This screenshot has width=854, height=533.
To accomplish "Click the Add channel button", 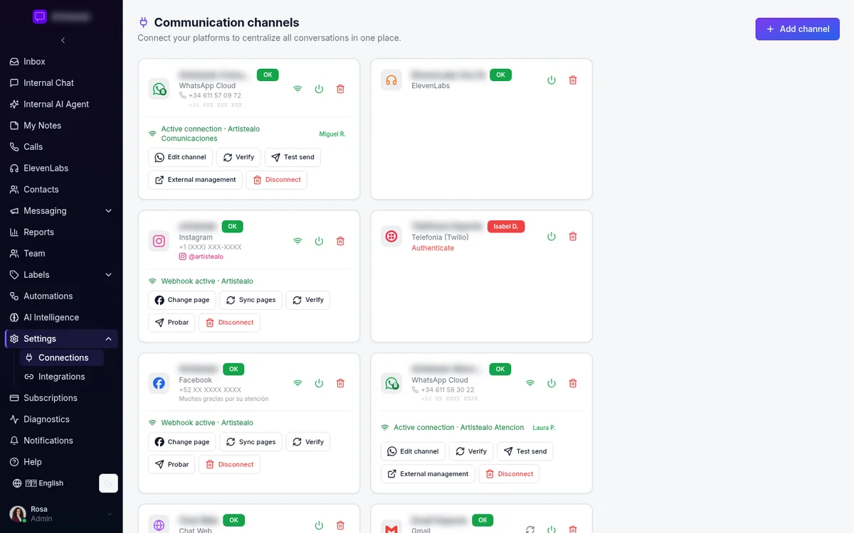I will [x=798, y=29].
